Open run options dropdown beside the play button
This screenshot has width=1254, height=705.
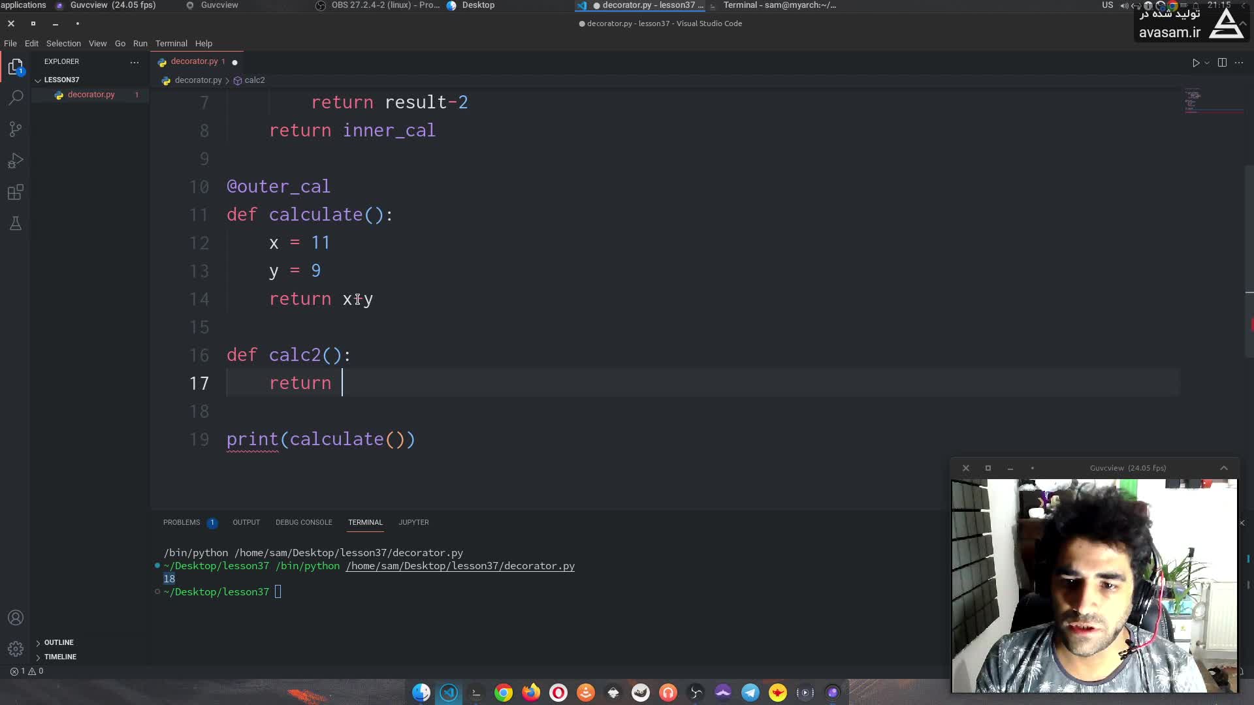[x=1207, y=63]
